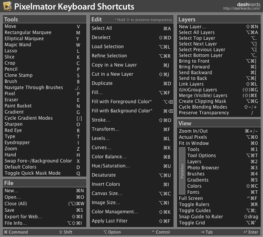Image resolution: width=263 pixels, height=237 pixels.
Task: Click the Stroke… entry
Action: pyautogui.click(x=131, y=120)
